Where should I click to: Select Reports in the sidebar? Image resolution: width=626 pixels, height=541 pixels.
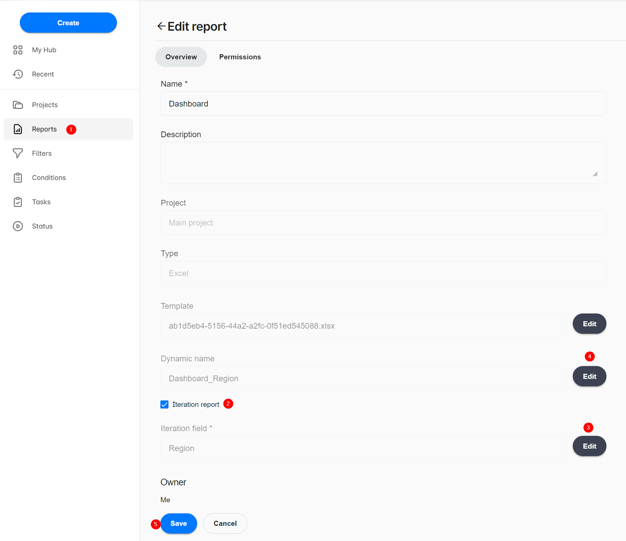[x=44, y=129]
